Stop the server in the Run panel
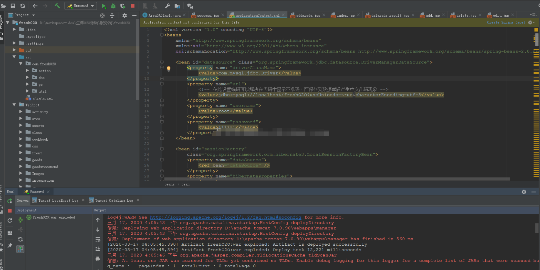Screen dimensions: 540x270 pyautogui.click(x=10, y=211)
